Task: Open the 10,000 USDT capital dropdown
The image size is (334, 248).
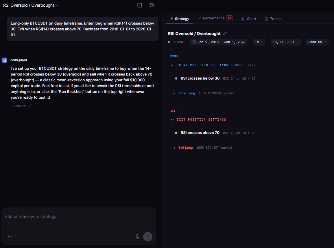Action: coord(285,42)
